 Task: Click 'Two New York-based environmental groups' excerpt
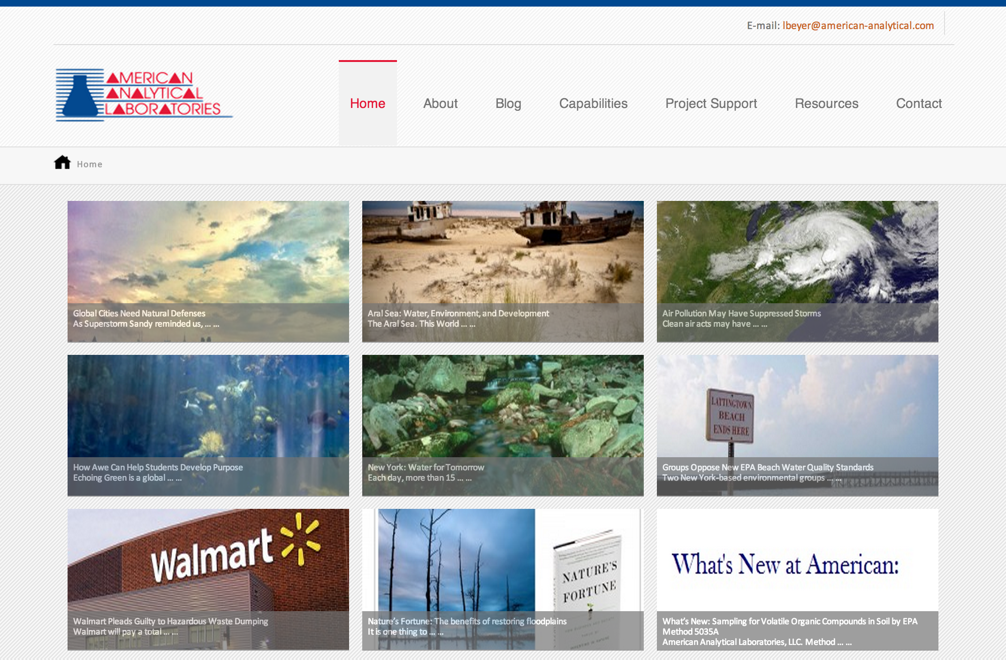(752, 477)
